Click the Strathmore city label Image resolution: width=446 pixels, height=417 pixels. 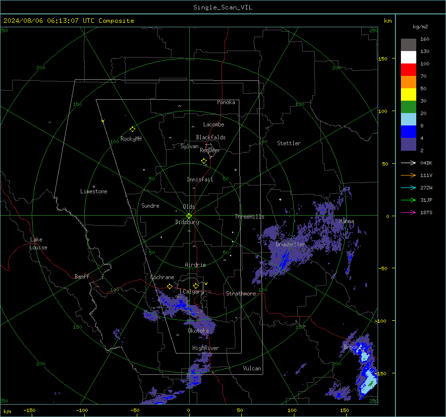point(241,294)
